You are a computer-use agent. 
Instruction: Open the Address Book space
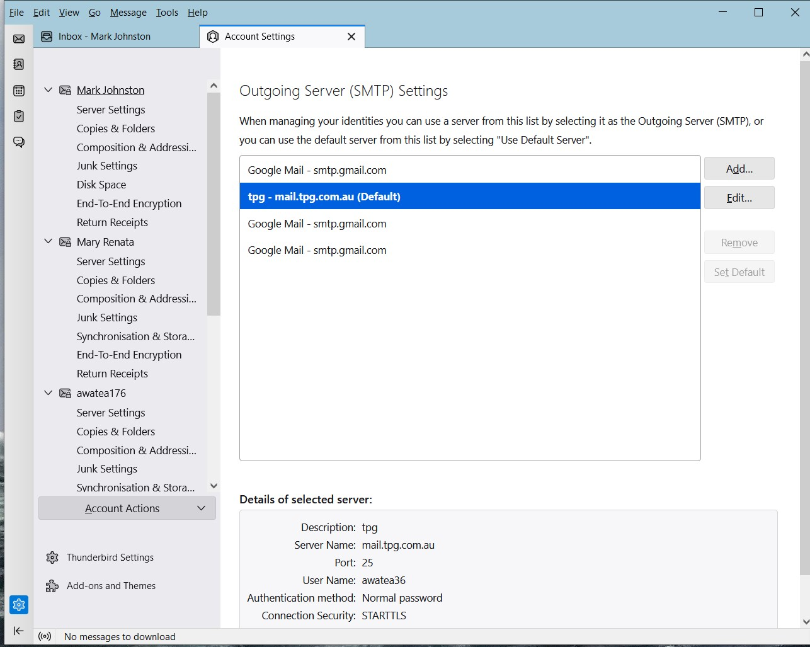point(19,64)
